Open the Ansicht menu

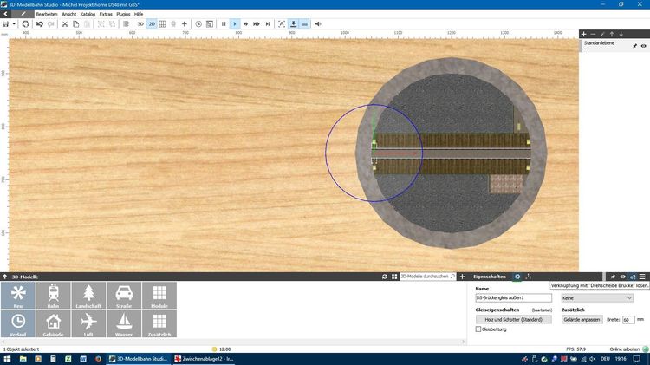pyautogui.click(x=68, y=14)
